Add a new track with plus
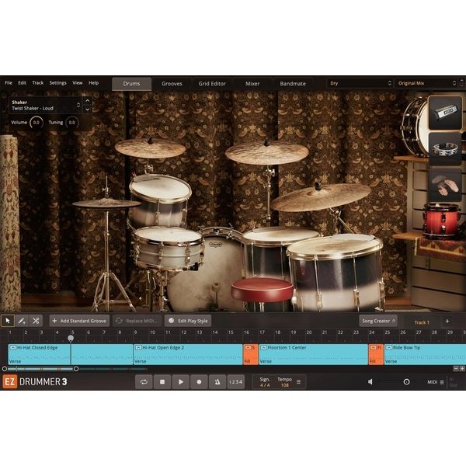Image resolution: width=466 pixels, height=466 pixels. coord(447,321)
